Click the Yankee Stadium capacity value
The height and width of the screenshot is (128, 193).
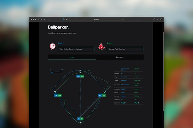tap(123, 89)
